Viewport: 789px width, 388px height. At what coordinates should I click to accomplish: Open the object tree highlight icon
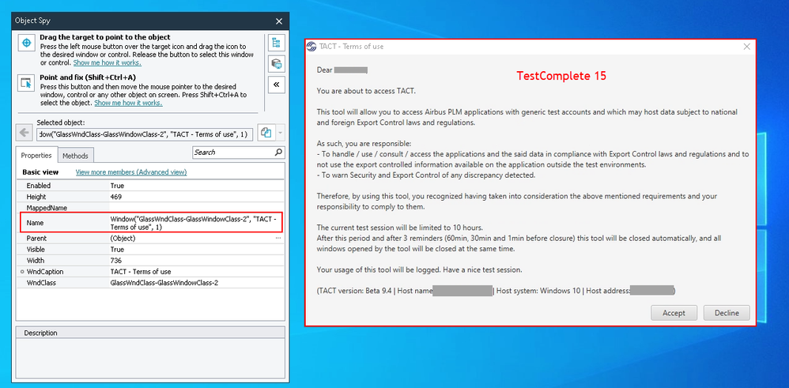point(276,43)
